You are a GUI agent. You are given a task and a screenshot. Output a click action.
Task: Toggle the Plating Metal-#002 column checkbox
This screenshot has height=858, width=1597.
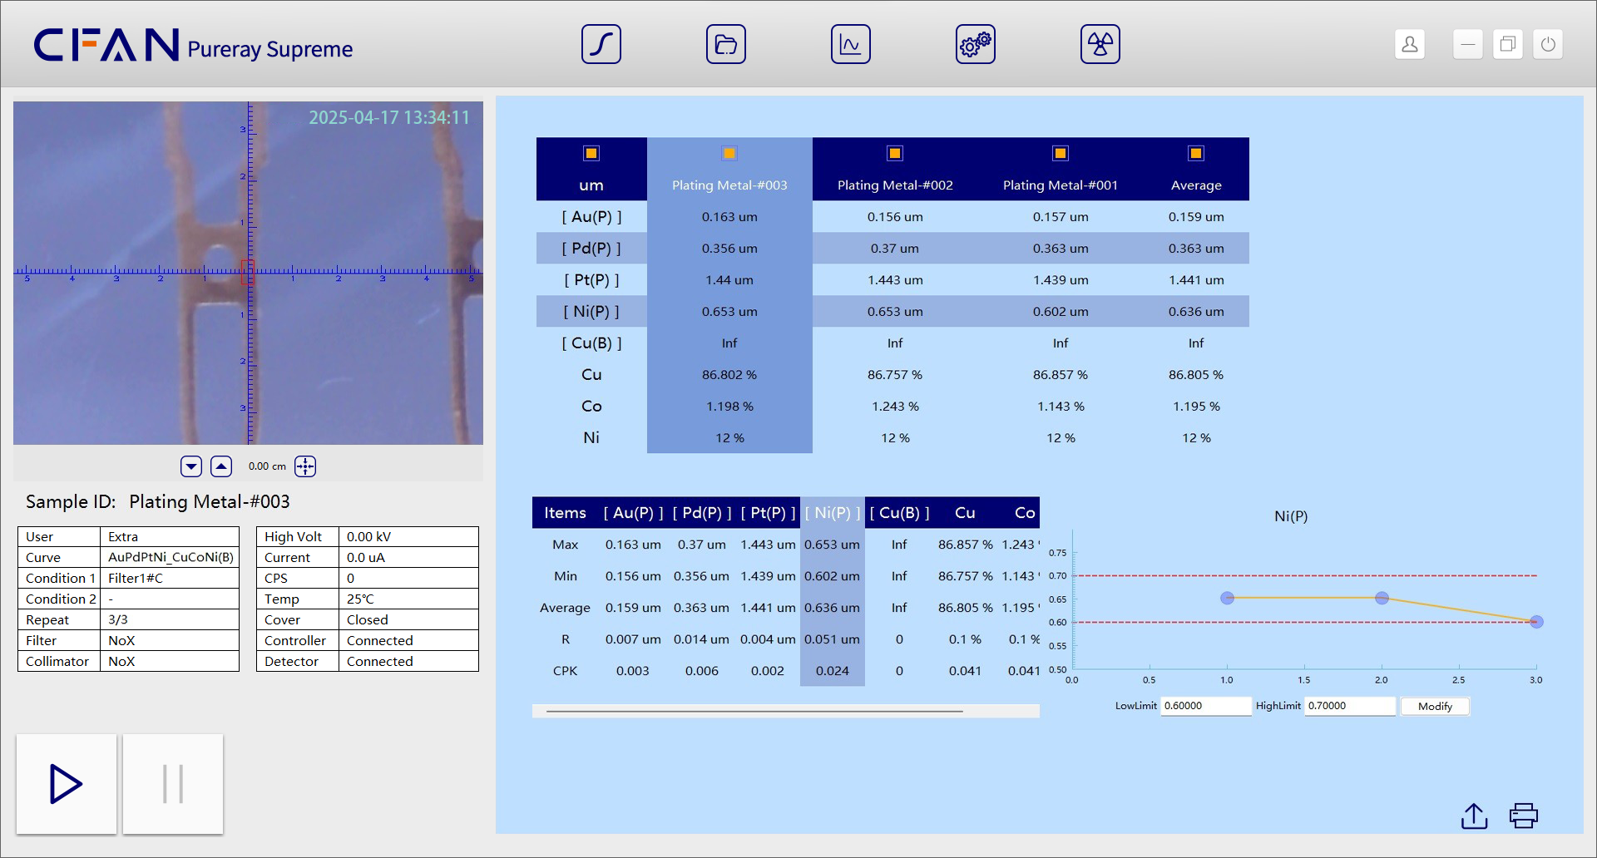895,153
